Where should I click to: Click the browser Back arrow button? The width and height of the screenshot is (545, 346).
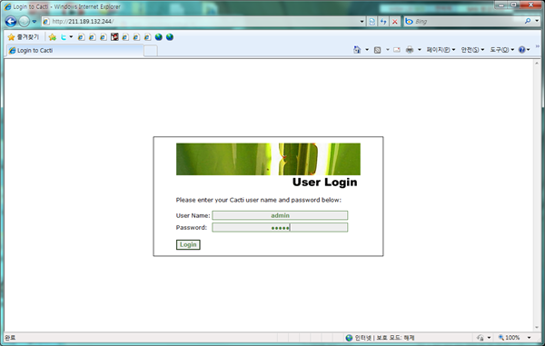(11, 22)
